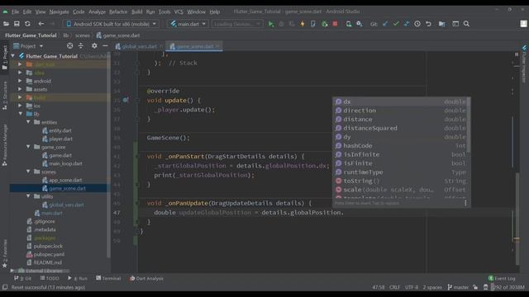Screen dimensions: 529x297
Task: Click the autocomplete popup scrollbar
Action: [469, 125]
